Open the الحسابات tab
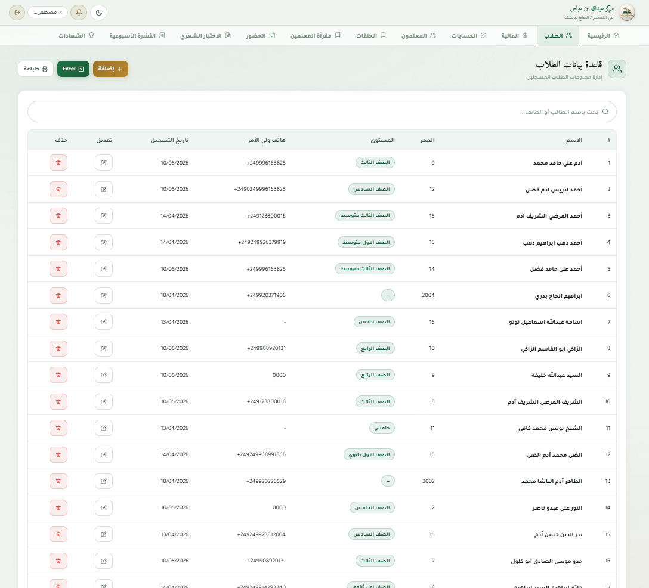The width and height of the screenshot is (649, 588). [x=468, y=36]
